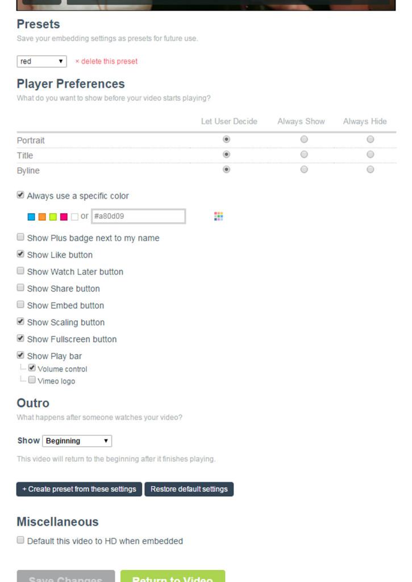The image size is (412, 582).
Task: Enable Show Watch Later button
Action: coord(21,271)
